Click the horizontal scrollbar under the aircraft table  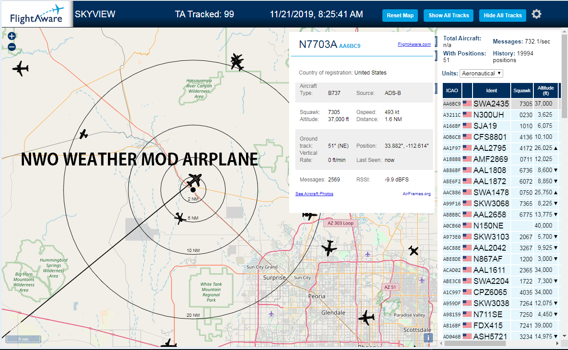[475, 343]
